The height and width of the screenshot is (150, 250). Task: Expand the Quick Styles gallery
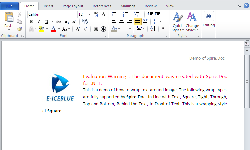tap(178, 22)
